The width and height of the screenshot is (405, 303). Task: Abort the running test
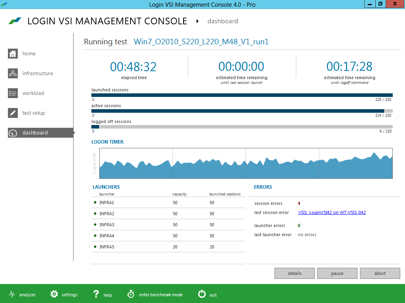pos(380,273)
